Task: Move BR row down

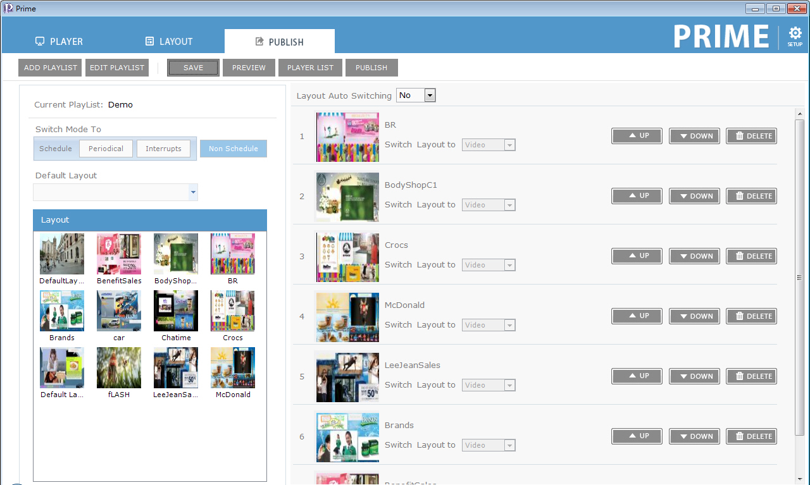Action: pyautogui.click(x=694, y=136)
